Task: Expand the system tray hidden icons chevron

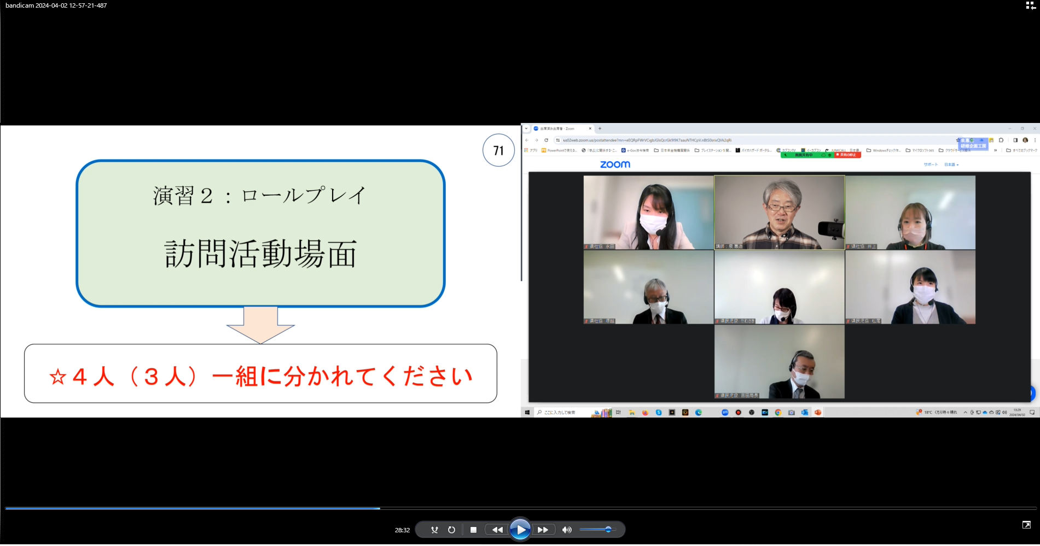Action: [x=966, y=412]
